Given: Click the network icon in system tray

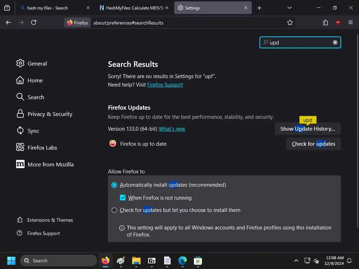Looking at the screenshot, I should tap(307, 261).
